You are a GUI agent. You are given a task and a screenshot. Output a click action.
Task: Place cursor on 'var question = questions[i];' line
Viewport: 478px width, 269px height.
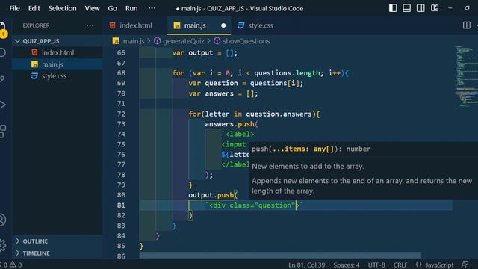[x=246, y=83]
